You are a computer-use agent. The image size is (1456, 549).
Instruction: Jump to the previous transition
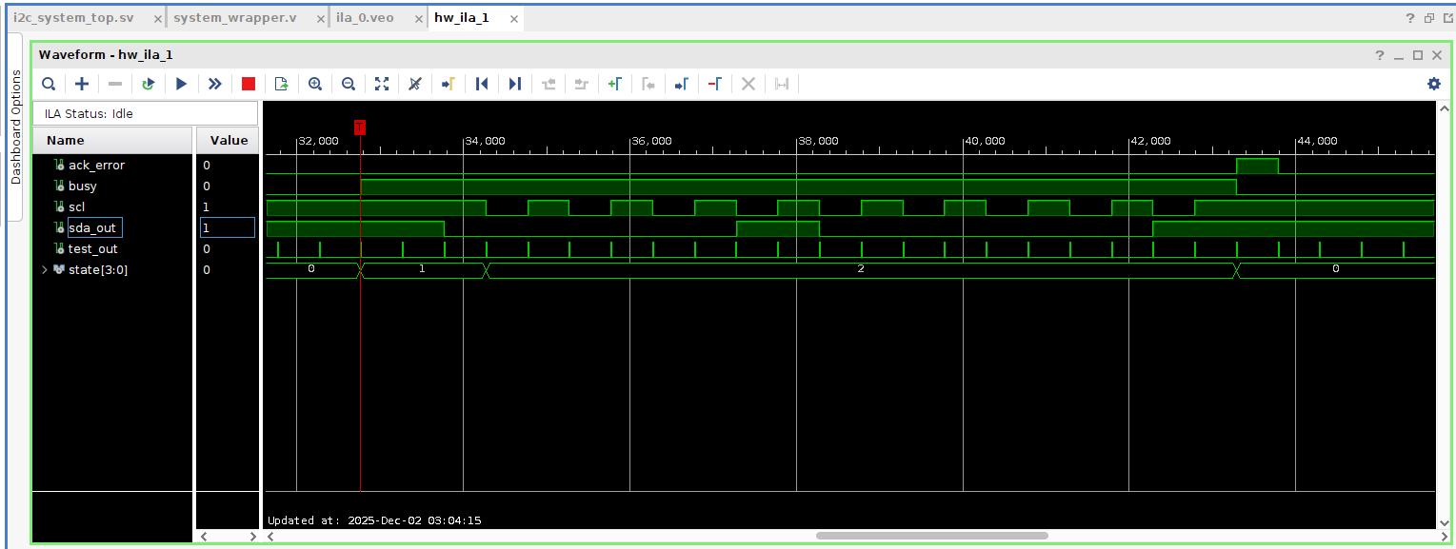[482, 84]
